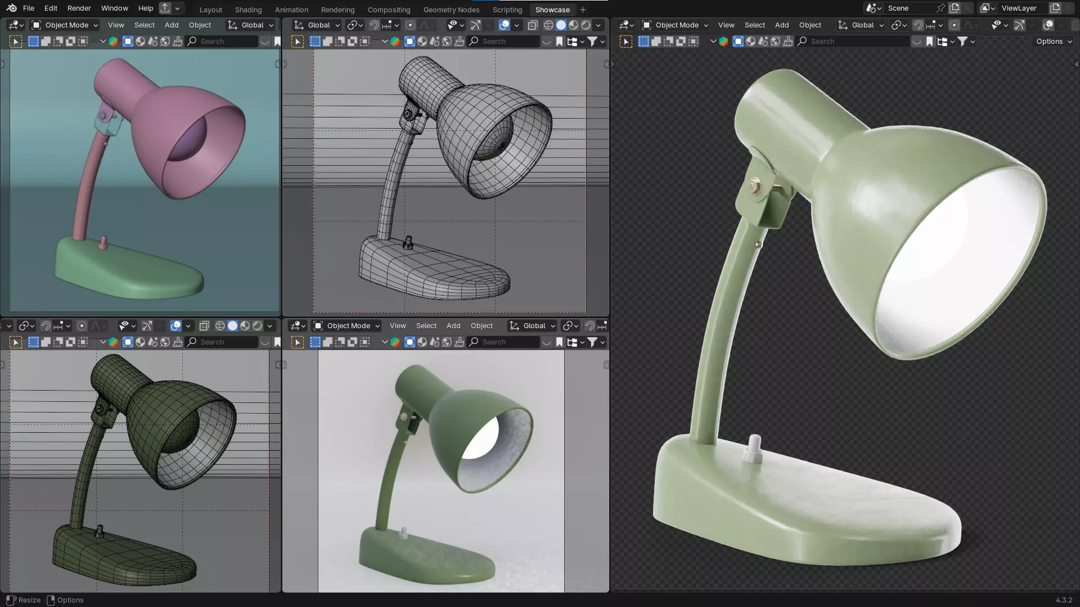Open filter funnel dropdown in right viewport toolbar
Image resolution: width=1080 pixels, height=607 pixels.
966,41
